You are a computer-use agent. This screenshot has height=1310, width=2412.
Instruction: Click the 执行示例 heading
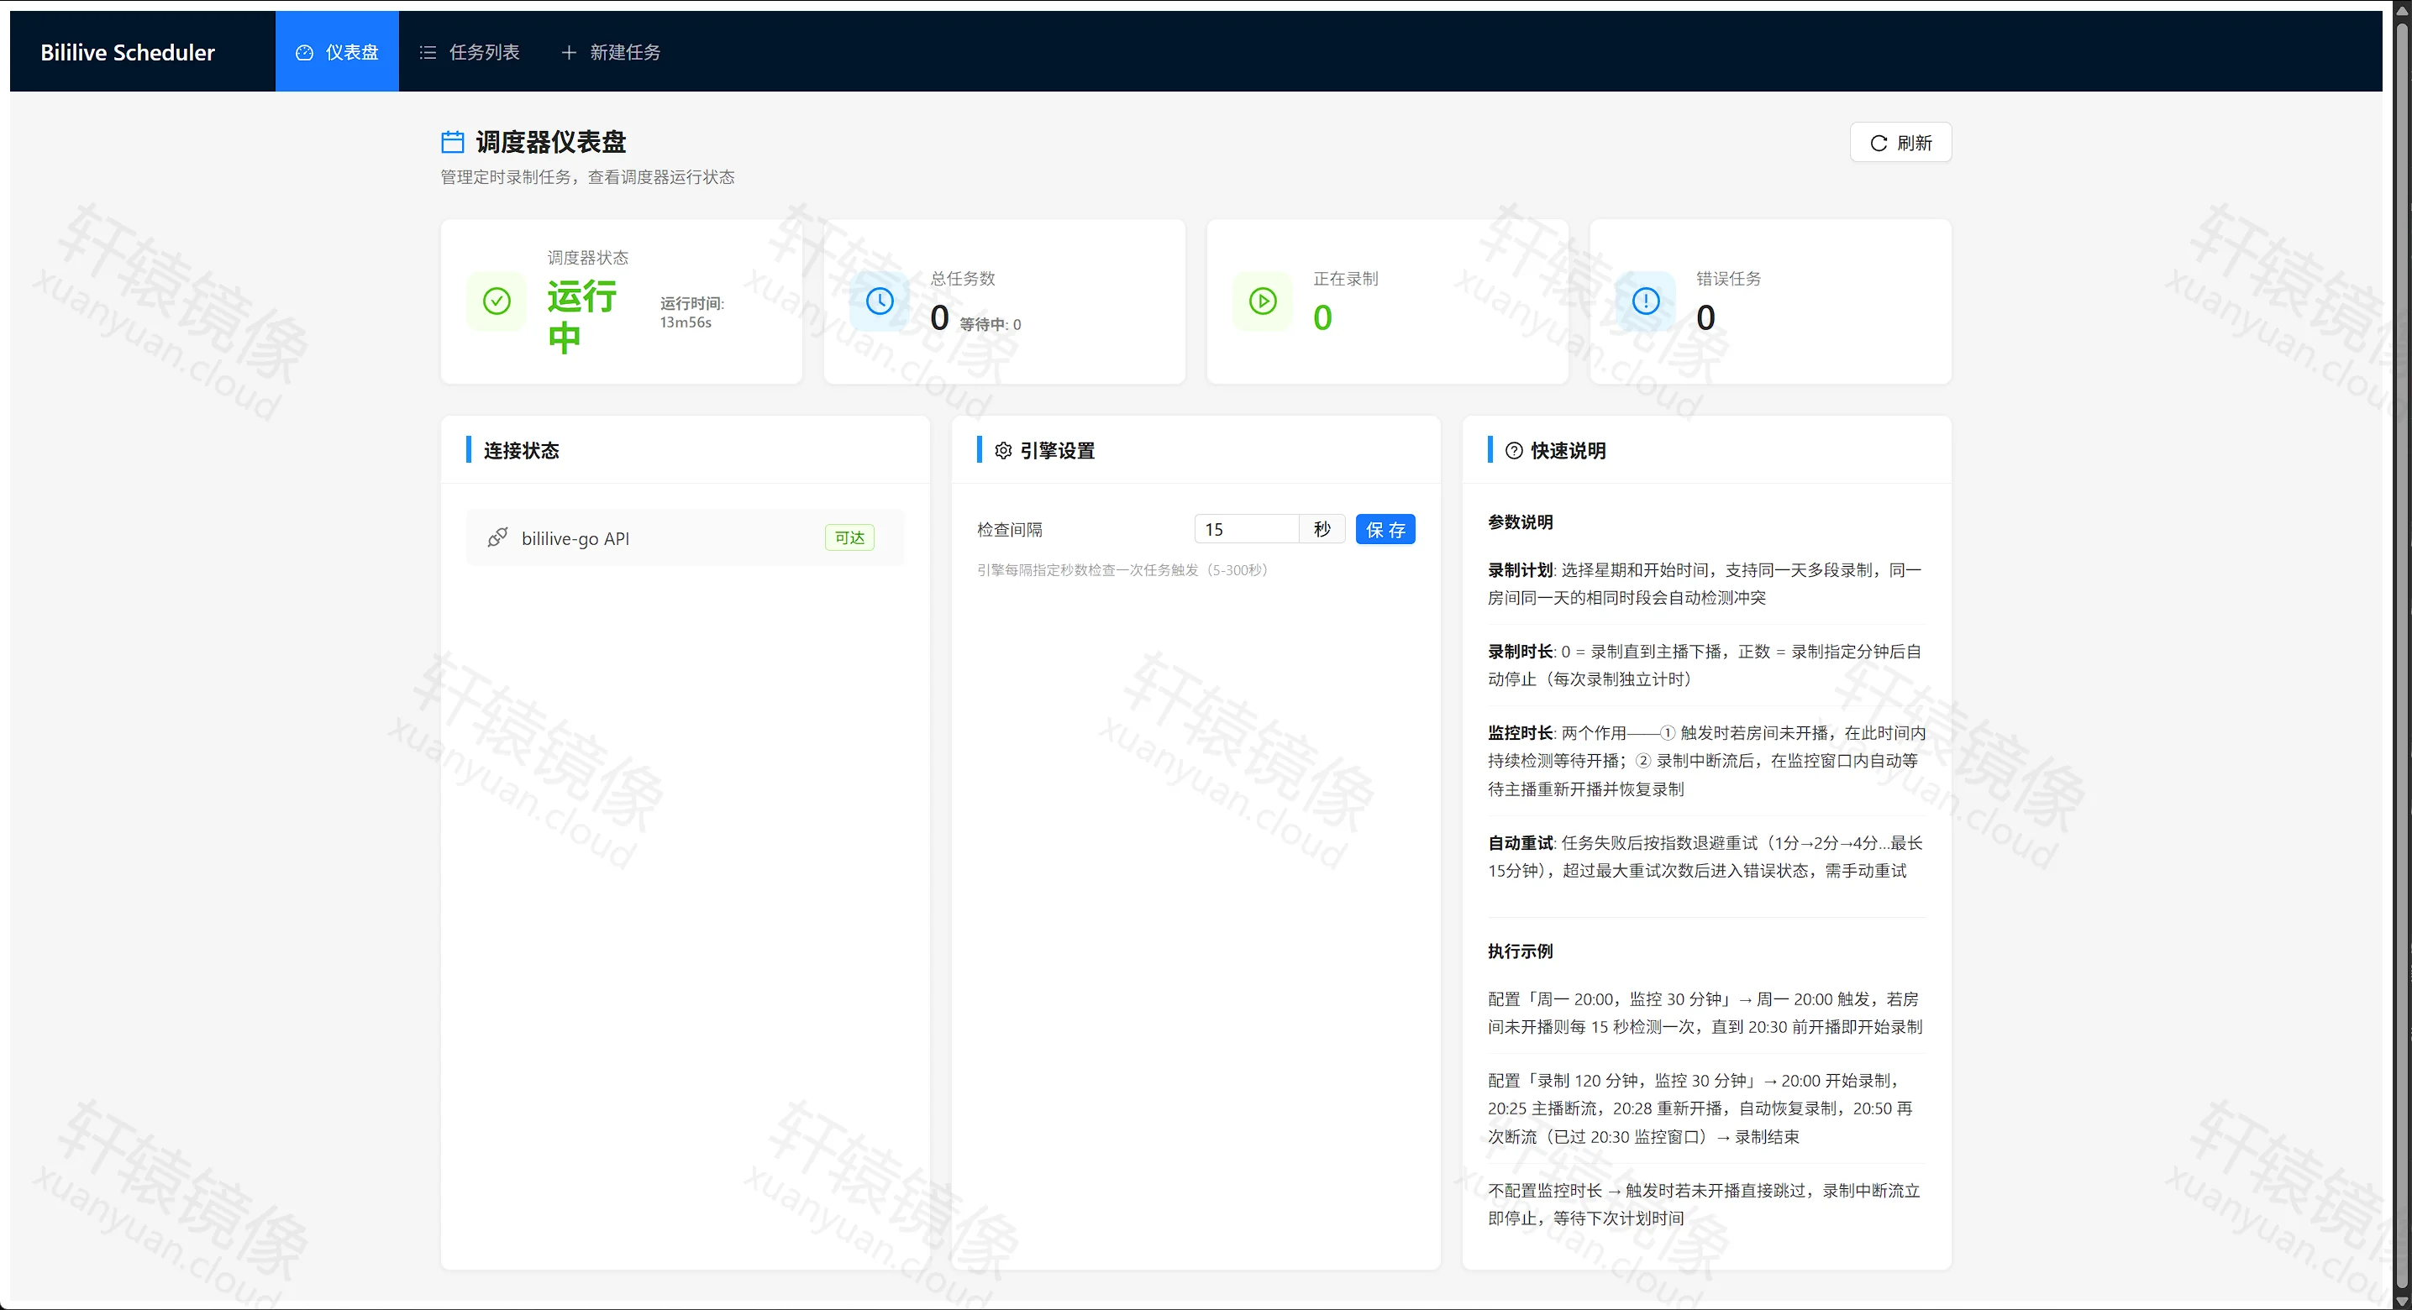[x=1521, y=951]
